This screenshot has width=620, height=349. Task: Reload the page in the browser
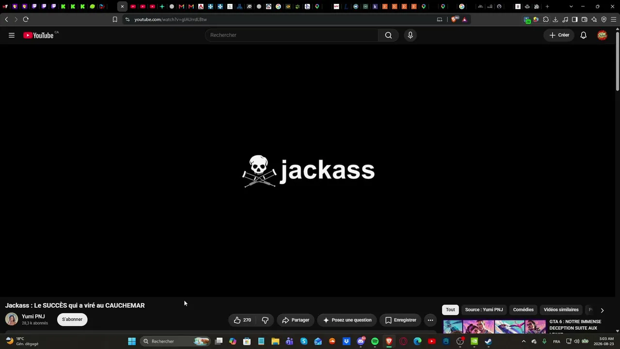tap(26, 19)
